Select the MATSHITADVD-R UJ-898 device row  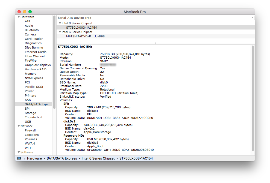155,36
